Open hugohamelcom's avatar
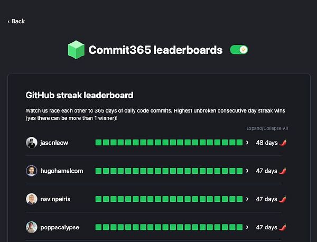 coord(32,171)
